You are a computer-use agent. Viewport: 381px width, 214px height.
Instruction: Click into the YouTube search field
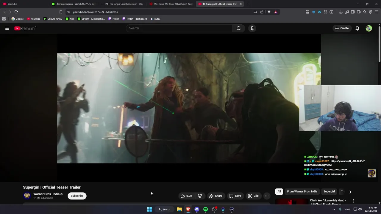(179, 28)
